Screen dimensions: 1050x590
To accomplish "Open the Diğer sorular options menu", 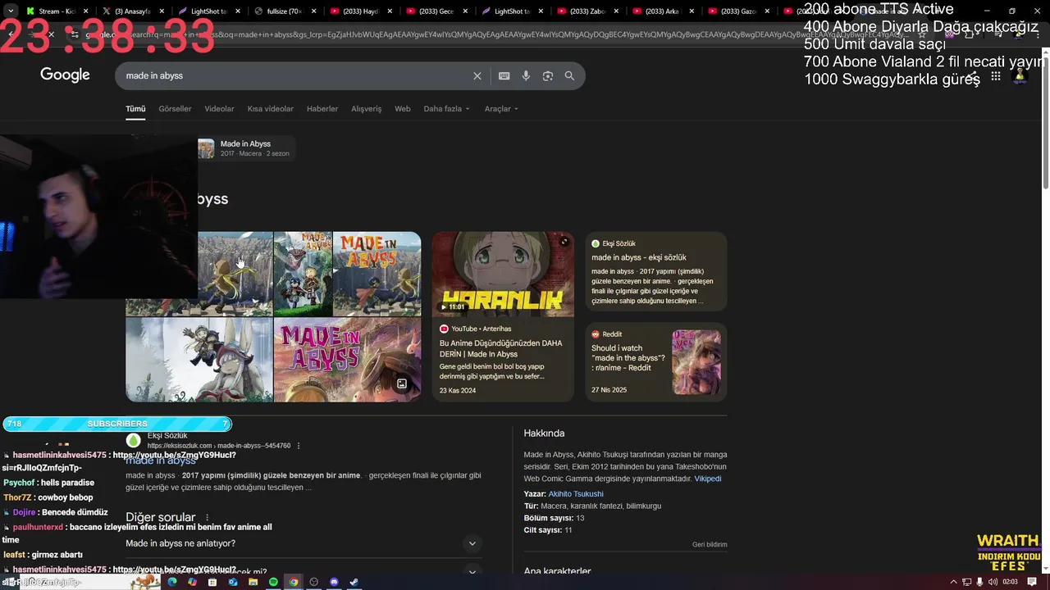I will click(x=208, y=518).
